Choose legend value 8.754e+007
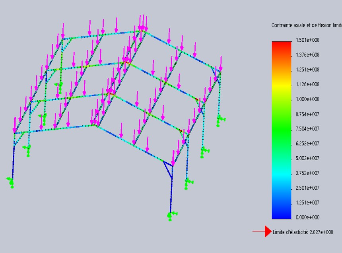 (307, 114)
